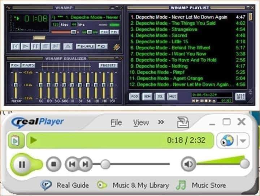Click the 60 Hz equalizer band slider

point(40,85)
